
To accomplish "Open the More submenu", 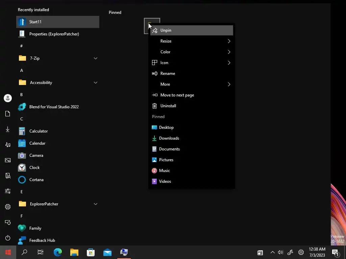I will 192,84.
